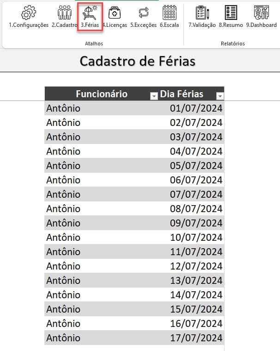
Task: Select the cell with date 17/07/2024
Action: pyautogui.click(x=196, y=338)
